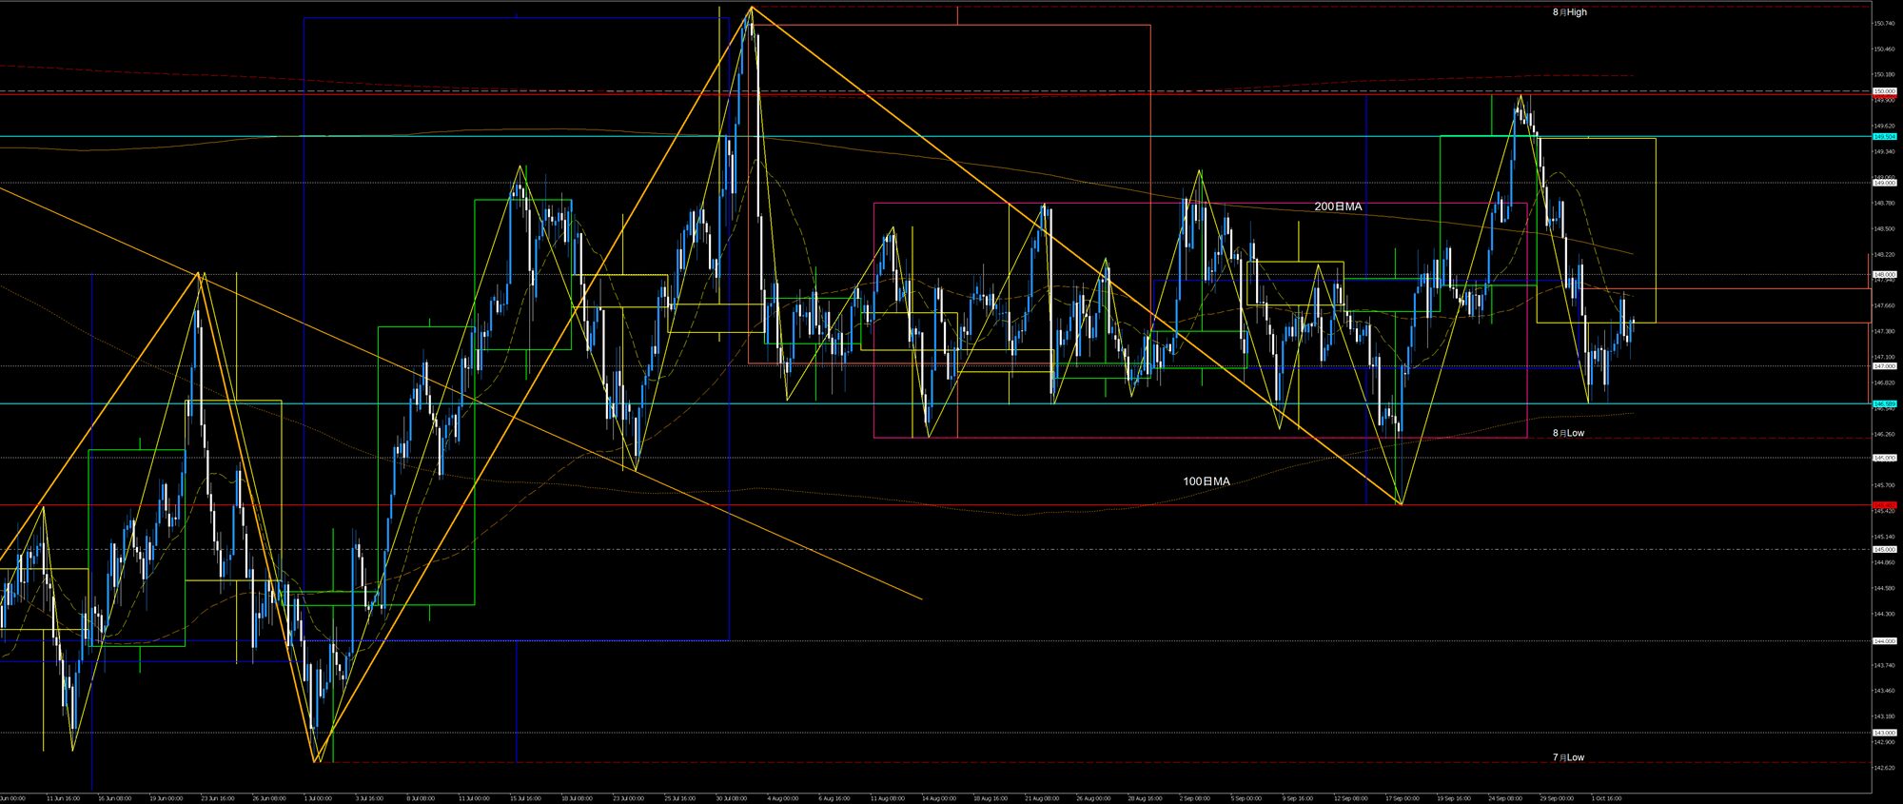Click the 100日MA text label
Screen dimensions: 1903x804
click(1206, 481)
